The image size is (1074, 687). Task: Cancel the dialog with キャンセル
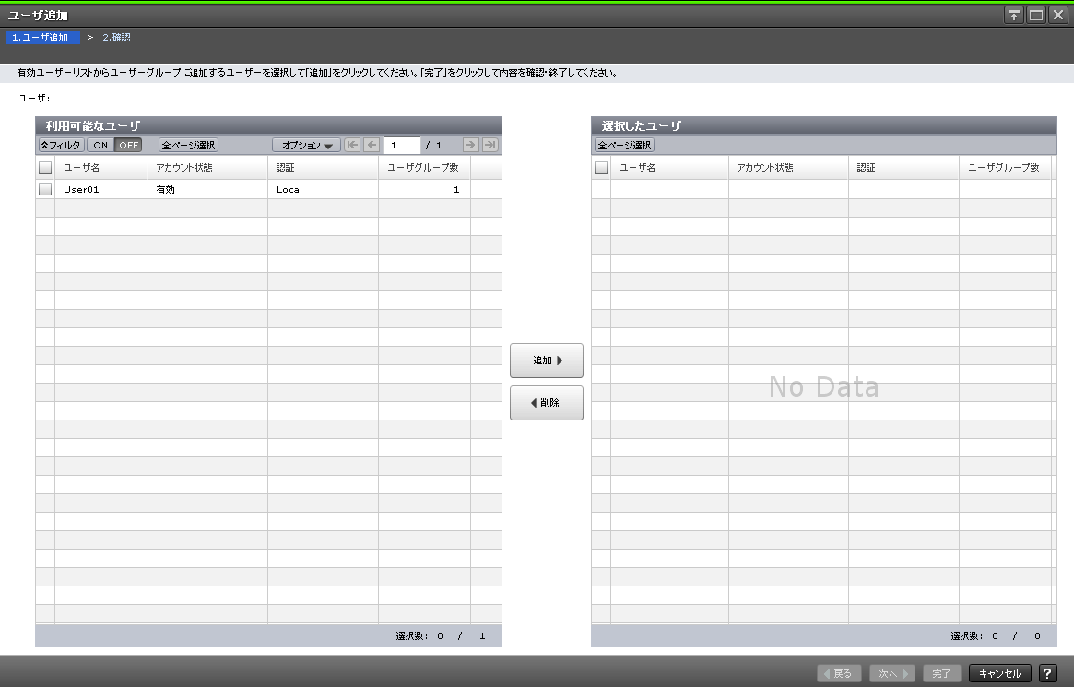(999, 673)
